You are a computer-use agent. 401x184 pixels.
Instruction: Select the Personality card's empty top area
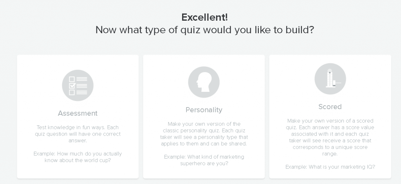[204, 61]
